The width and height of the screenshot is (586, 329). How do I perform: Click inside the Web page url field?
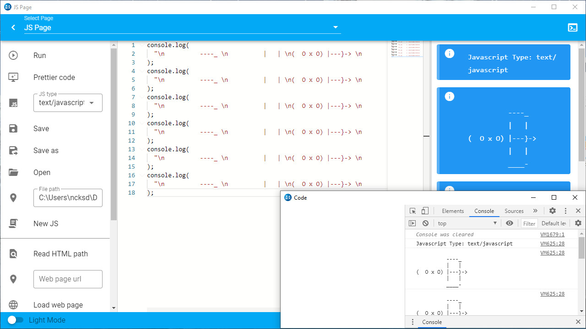[x=68, y=279]
